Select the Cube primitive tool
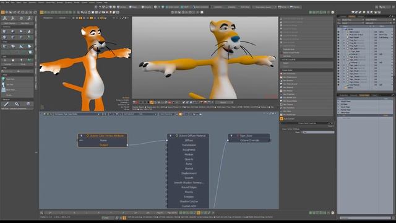Viewport: 396px width, 223px height. point(4,32)
